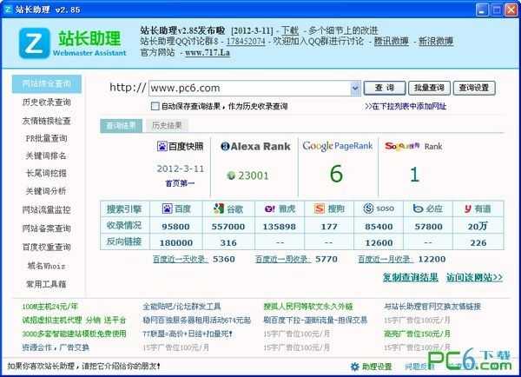Click the Baidu icon in search engine row
Screen dimensions: 521x377
coord(167,208)
